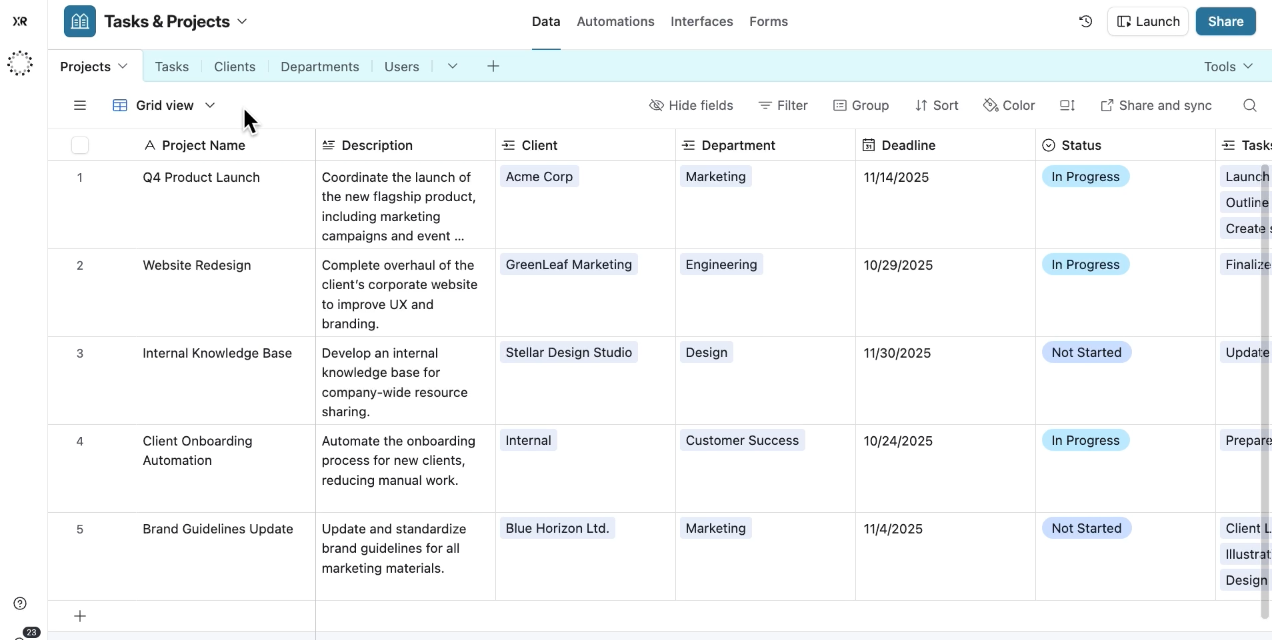Viewport: 1272px width, 640px height.
Task: Click the Filter icon
Action: click(764, 105)
